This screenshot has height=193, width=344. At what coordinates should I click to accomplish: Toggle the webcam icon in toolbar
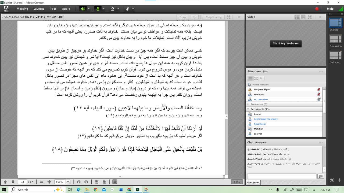pyautogui.click(x=113, y=9)
